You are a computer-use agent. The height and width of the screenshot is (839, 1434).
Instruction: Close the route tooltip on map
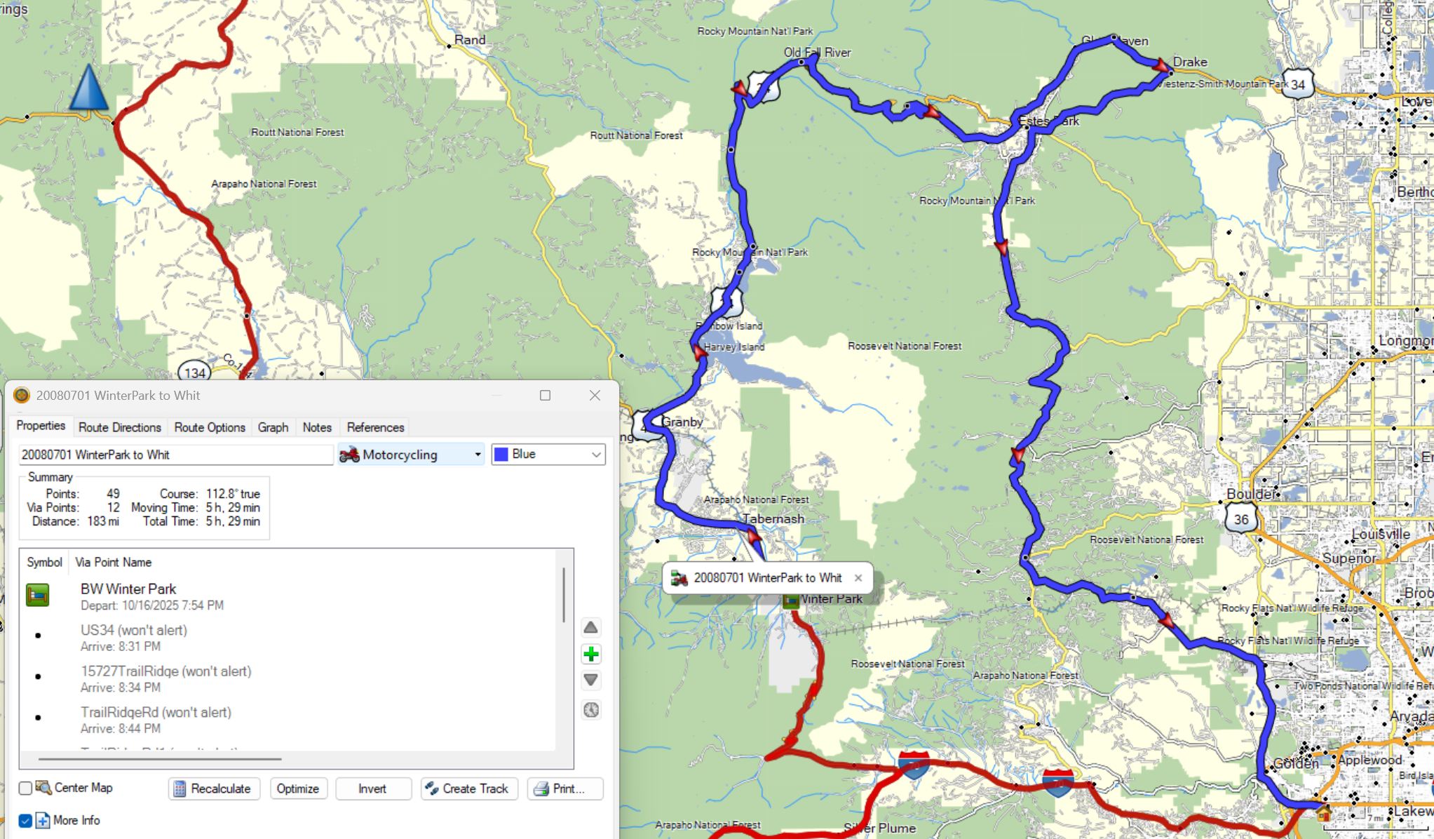(858, 578)
